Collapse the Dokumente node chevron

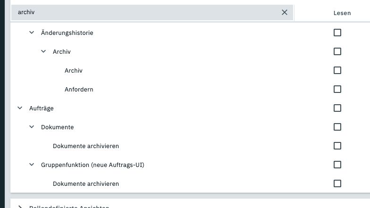32,127
